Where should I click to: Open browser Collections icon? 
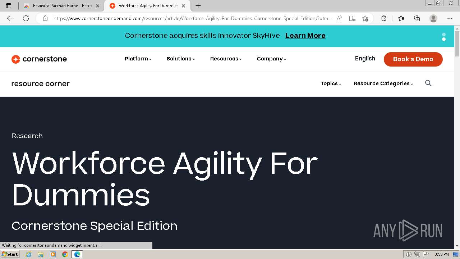pos(417,18)
